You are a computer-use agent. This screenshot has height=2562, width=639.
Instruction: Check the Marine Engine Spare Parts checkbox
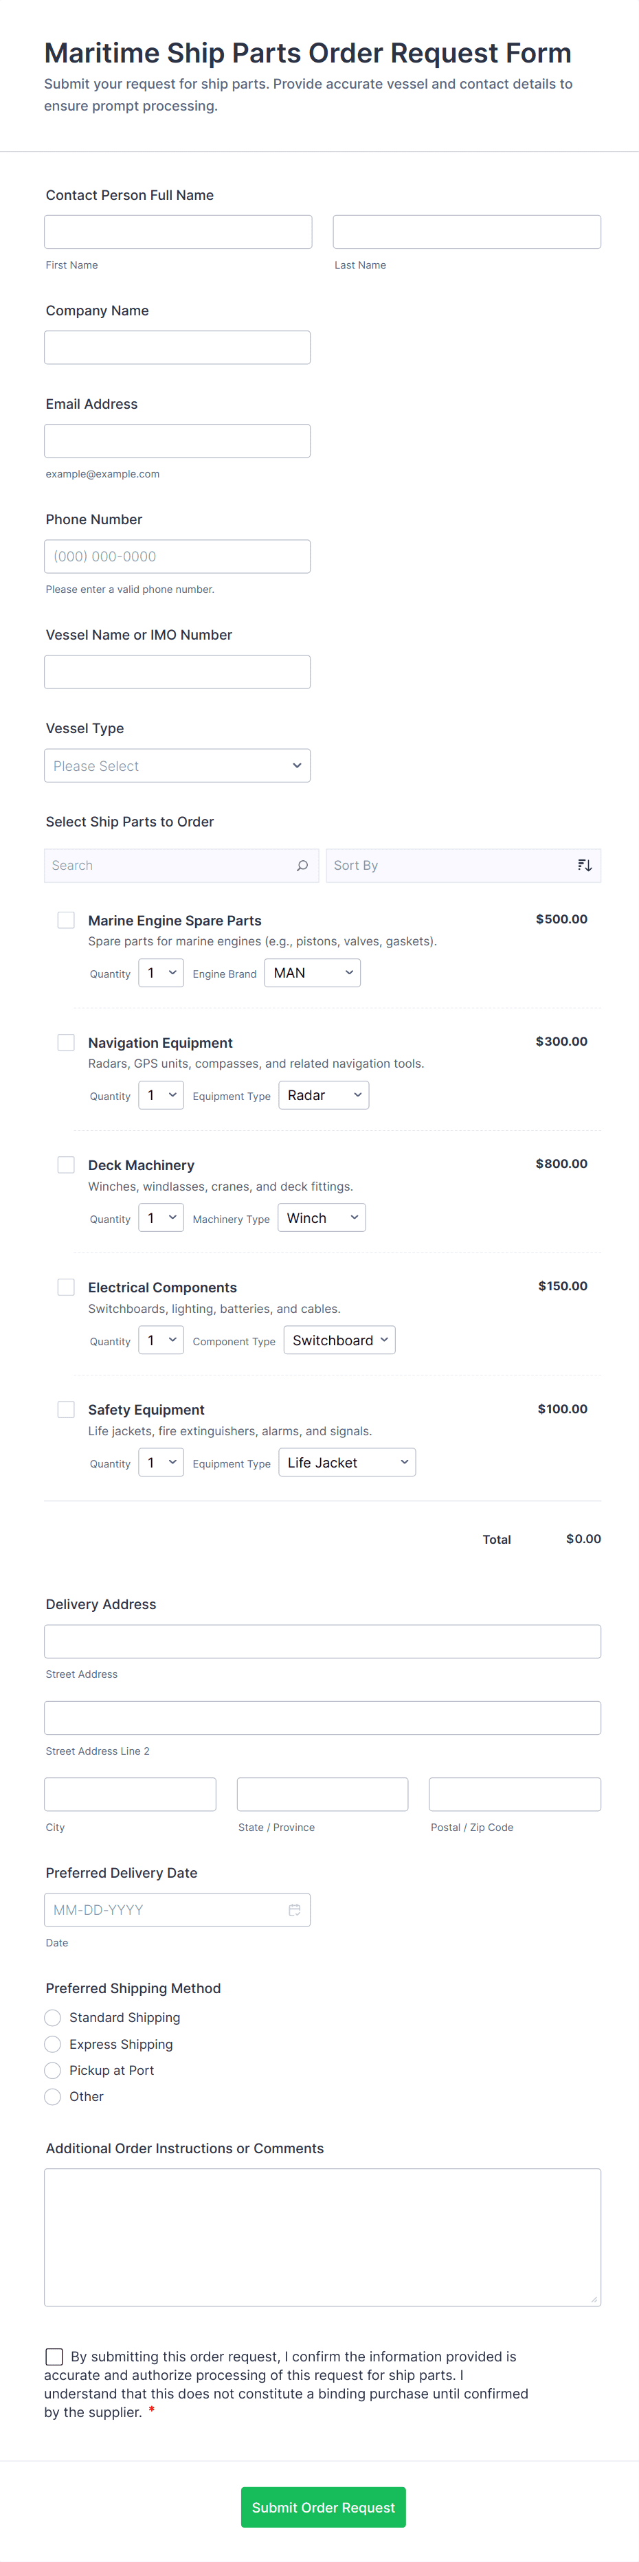click(x=66, y=920)
